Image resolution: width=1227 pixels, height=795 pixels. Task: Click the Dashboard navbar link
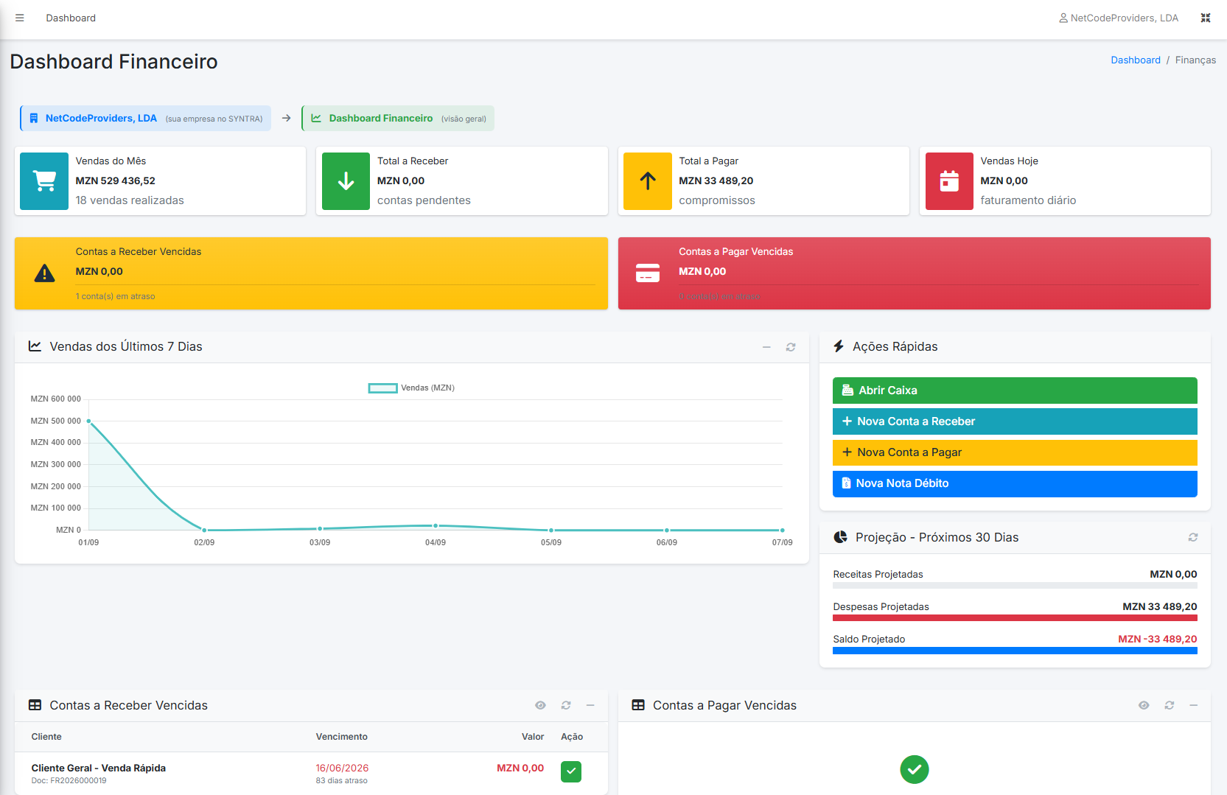click(x=71, y=18)
